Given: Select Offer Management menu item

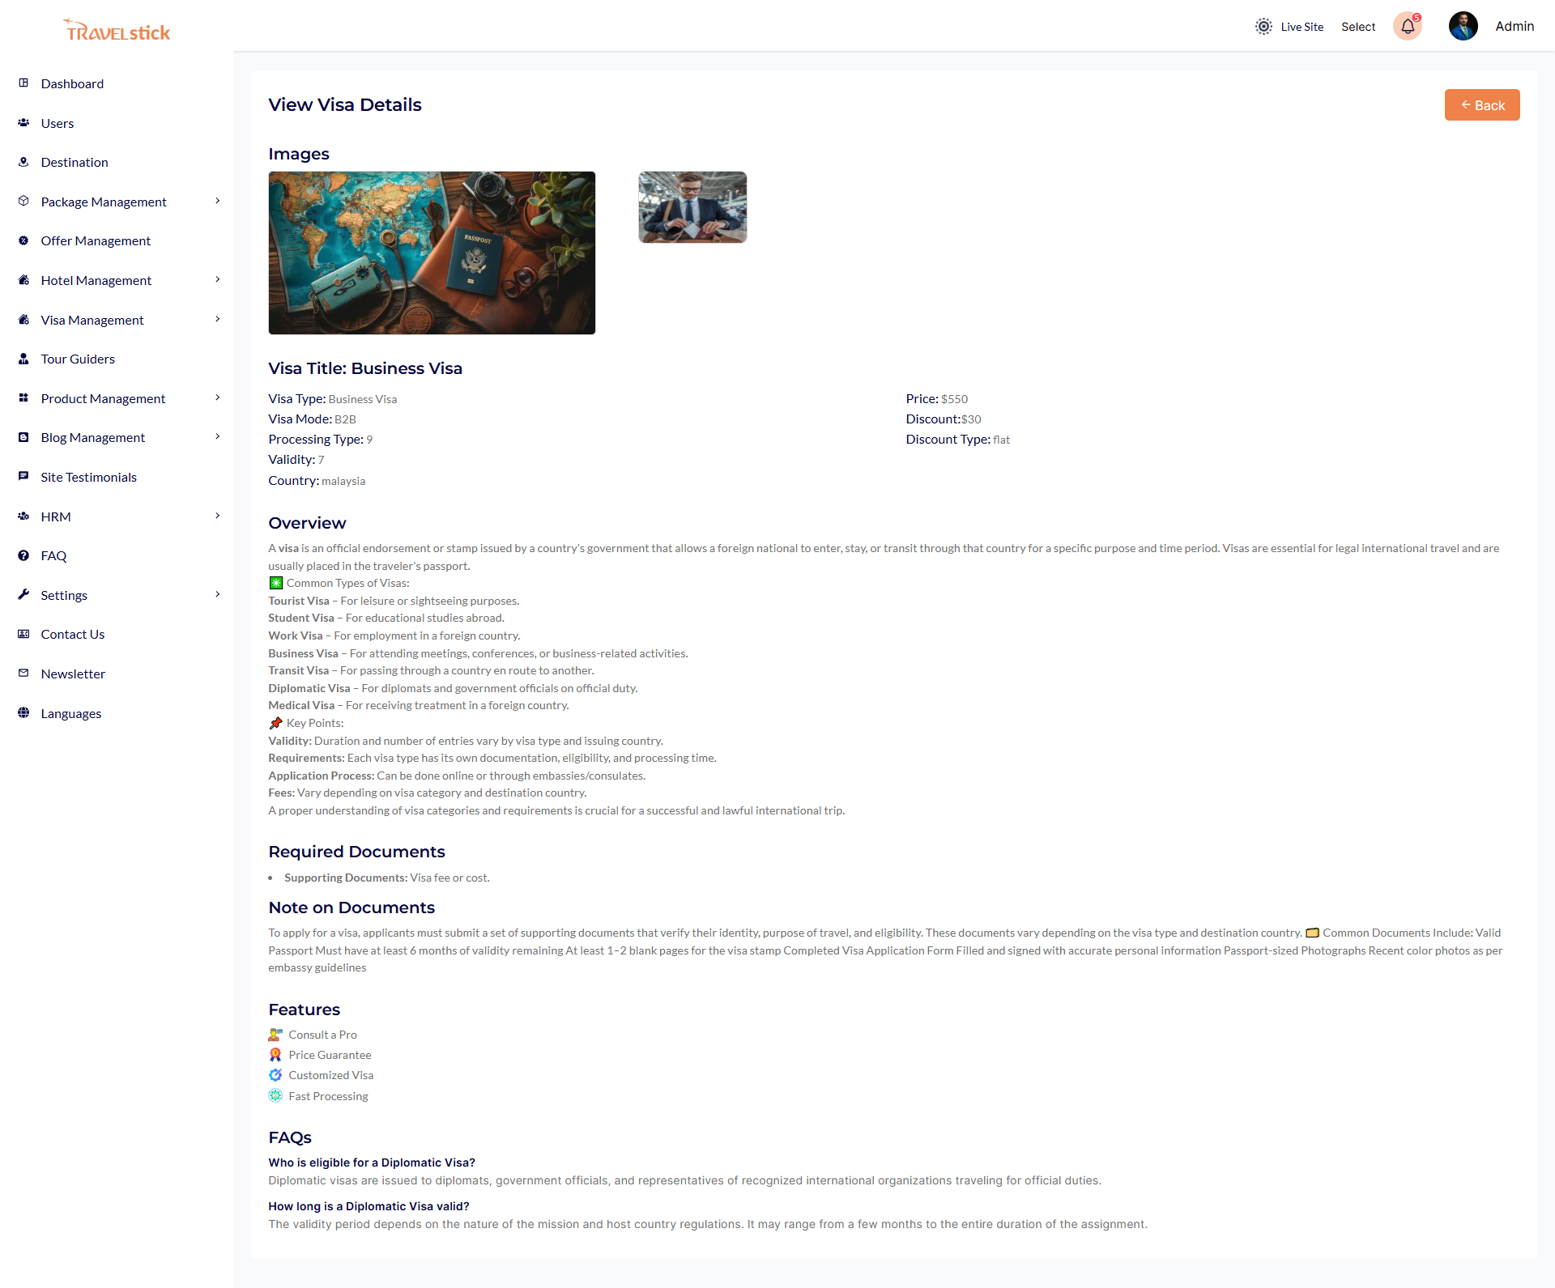Looking at the screenshot, I should pyautogui.click(x=96, y=240).
